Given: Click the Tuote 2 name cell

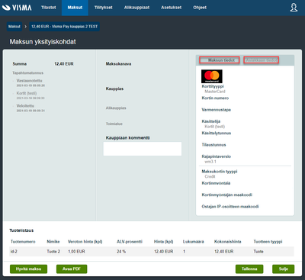Looking at the screenshot, I should (53, 252).
